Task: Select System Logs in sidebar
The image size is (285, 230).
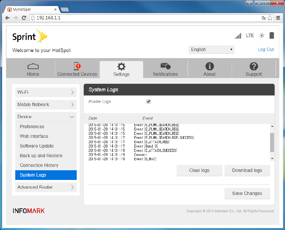Action: pos(46,175)
